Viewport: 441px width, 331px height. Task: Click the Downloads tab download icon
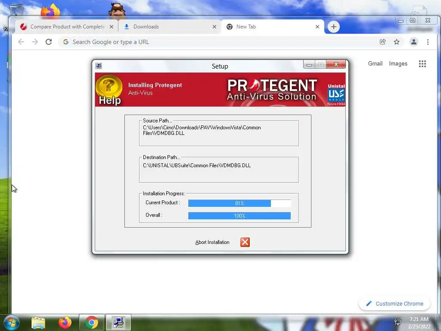tap(127, 27)
